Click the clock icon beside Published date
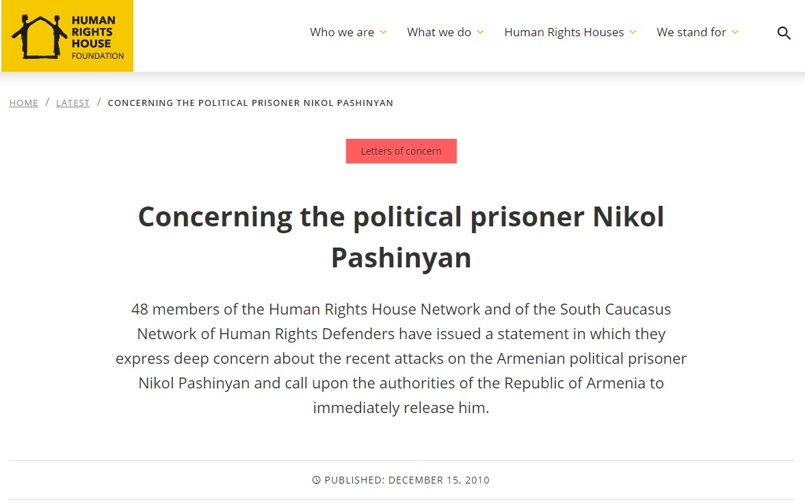Screen dimensions: 805x504 316,480
